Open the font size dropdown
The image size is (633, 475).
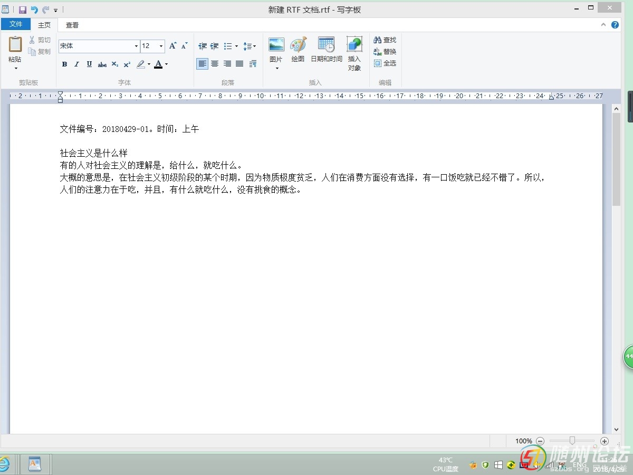pos(161,46)
